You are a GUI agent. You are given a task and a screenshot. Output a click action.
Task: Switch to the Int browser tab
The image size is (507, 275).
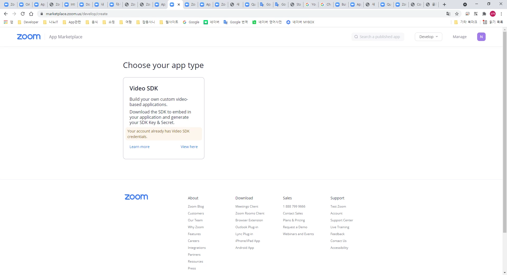click(x=70, y=4)
